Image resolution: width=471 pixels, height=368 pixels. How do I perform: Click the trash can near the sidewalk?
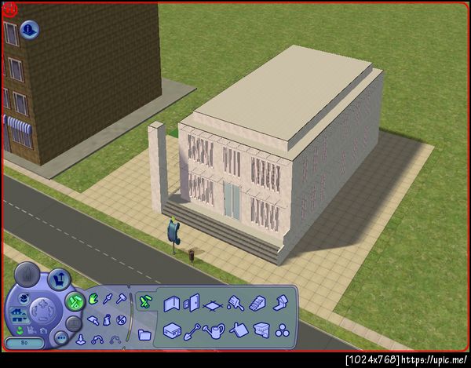click(192, 255)
